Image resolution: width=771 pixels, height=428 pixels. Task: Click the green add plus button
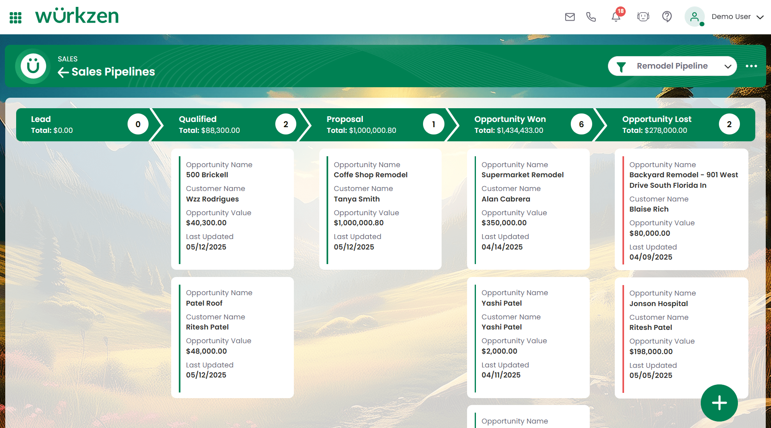pyautogui.click(x=719, y=403)
